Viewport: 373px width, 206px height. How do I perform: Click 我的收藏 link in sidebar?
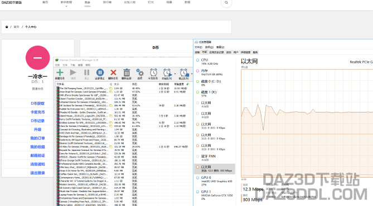click(37, 147)
